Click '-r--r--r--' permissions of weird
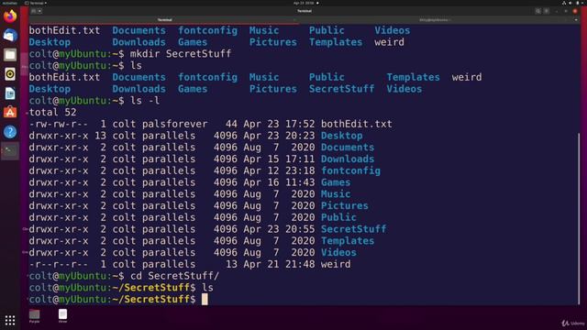Viewport: 587px width, 330px height. [x=59, y=264]
